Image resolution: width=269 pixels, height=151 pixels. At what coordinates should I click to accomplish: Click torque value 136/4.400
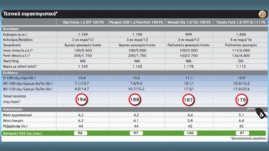coord(241,56)
